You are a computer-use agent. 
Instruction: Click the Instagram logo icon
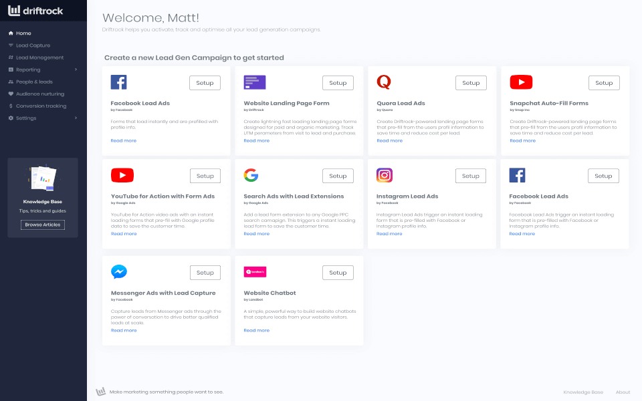(x=385, y=175)
